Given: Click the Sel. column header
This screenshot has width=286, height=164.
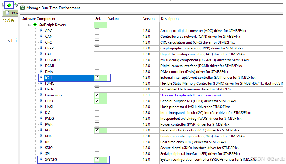Looking at the screenshot, I should (x=98, y=19).
